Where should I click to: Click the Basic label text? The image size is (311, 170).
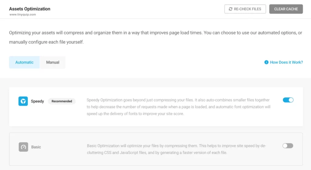[x=36, y=147]
